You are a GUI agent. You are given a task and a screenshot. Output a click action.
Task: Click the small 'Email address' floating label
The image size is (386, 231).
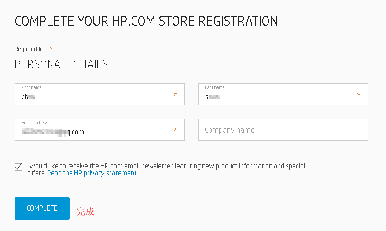[x=35, y=123]
